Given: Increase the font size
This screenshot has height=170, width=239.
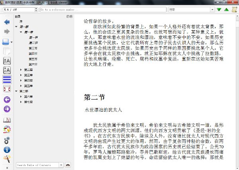Looking at the screenshot, I should pos(7,61).
